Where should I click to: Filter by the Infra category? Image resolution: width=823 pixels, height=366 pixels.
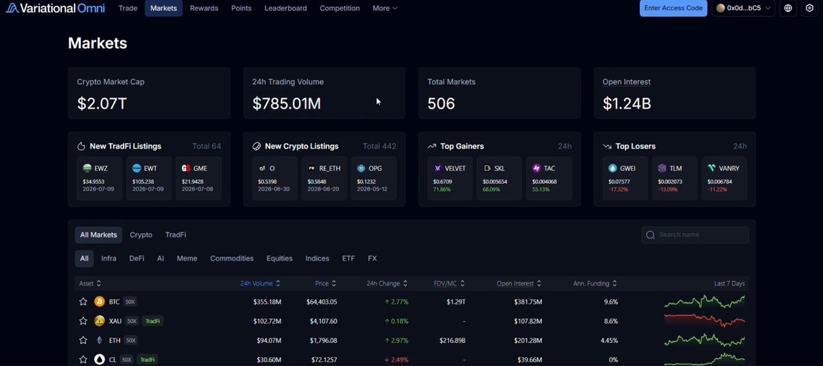pyautogui.click(x=109, y=259)
